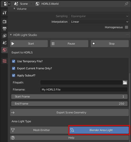Viewport: 131px width, 142px height.
Task: Click the Filename field My HDRLS File
Action: [84, 90]
